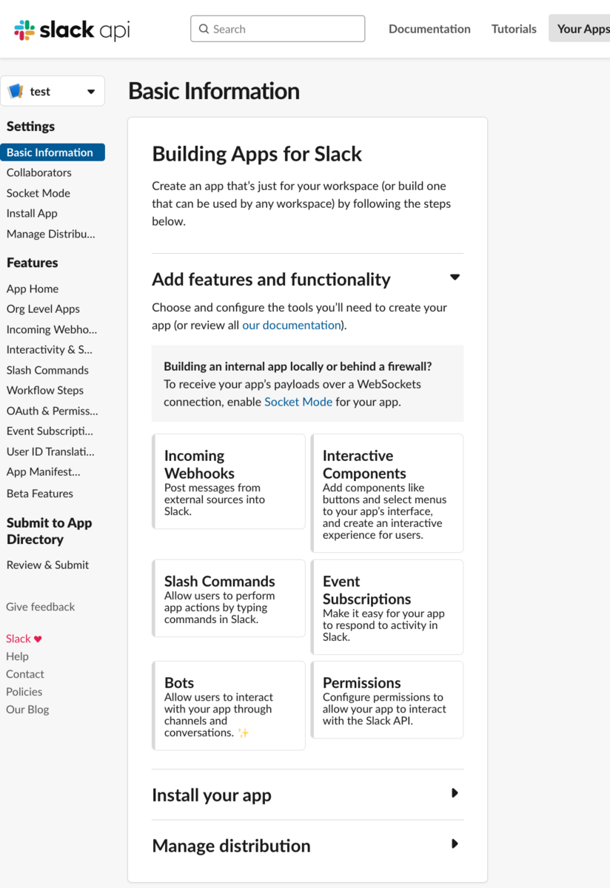610x888 pixels.
Task: Select the Interactive Components card
Action: coord(387,493)
